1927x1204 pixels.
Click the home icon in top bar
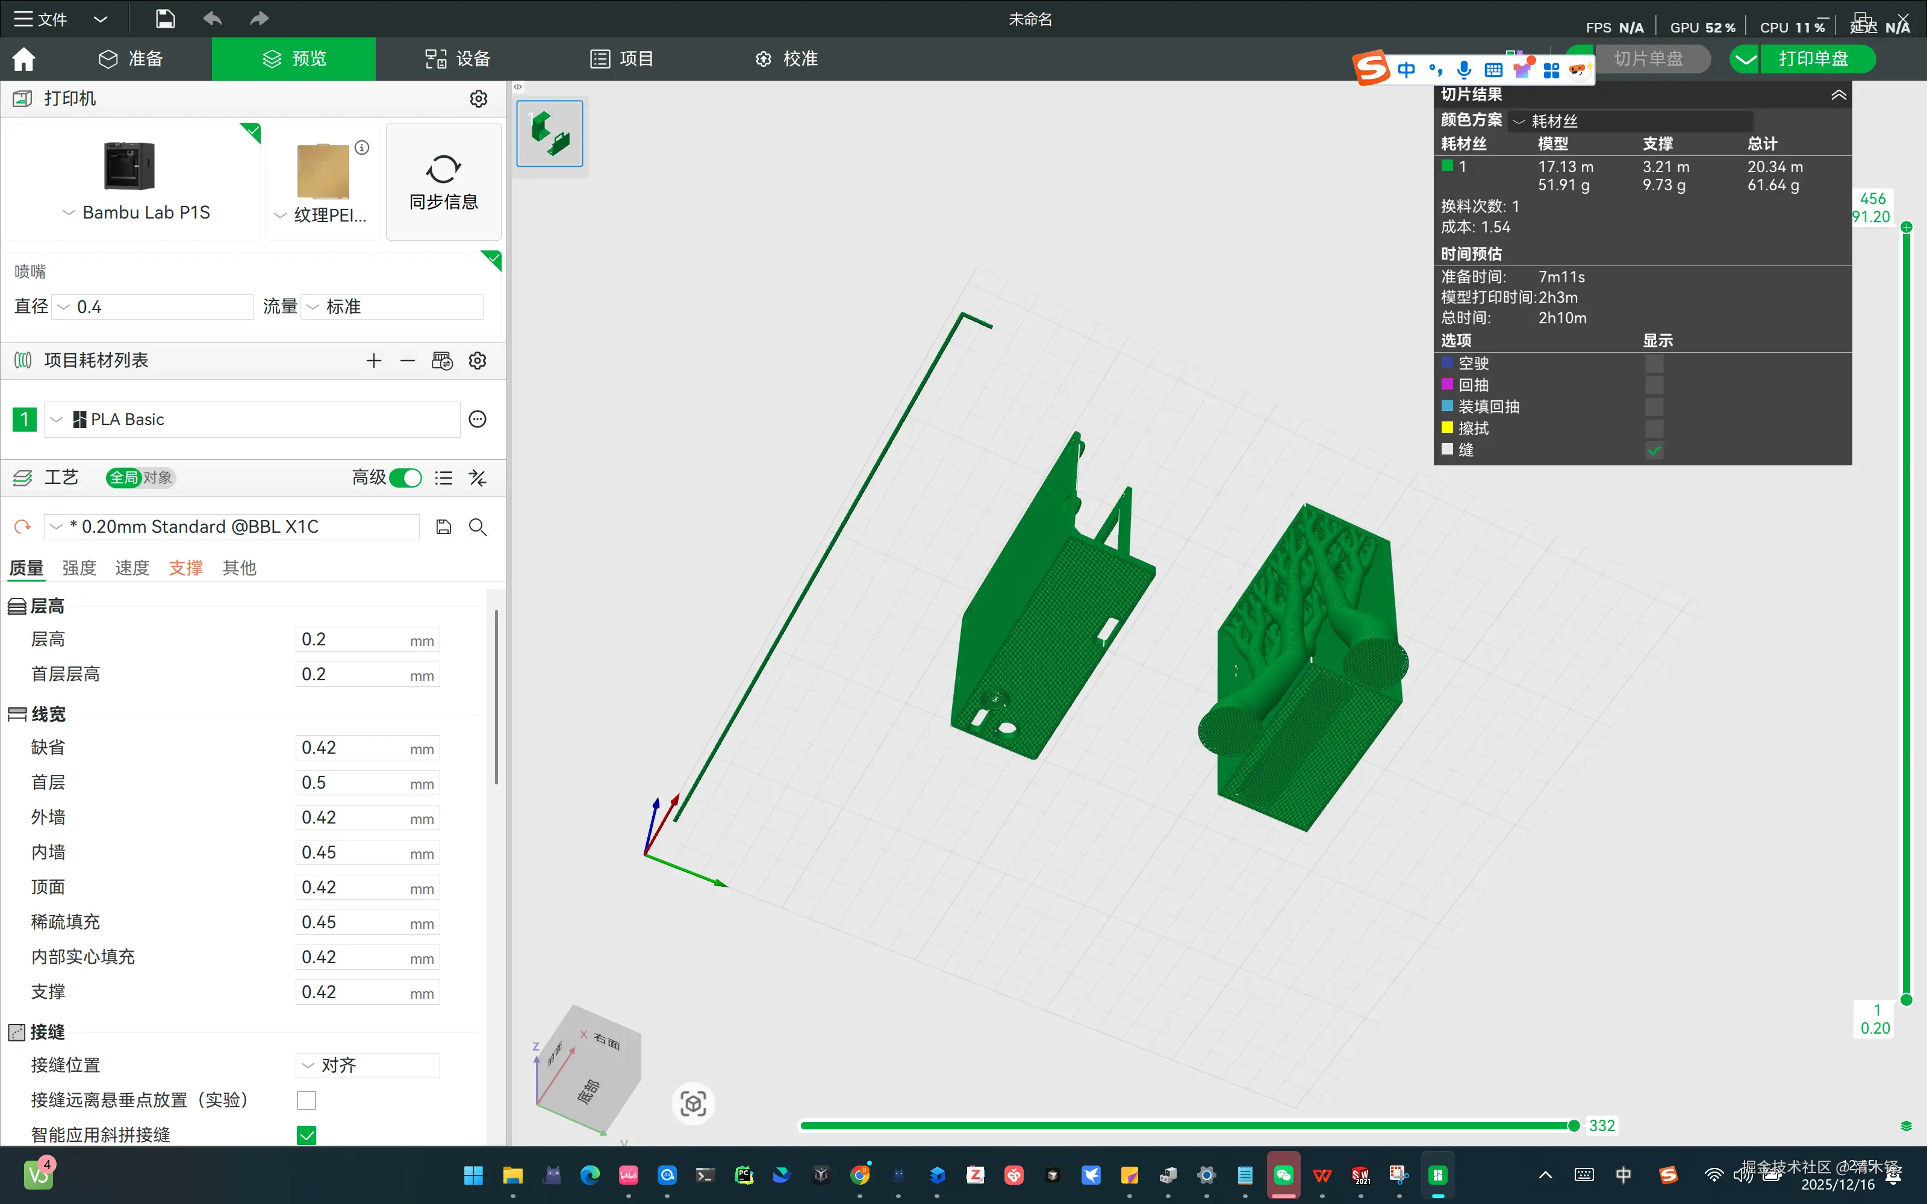(24, 59)
